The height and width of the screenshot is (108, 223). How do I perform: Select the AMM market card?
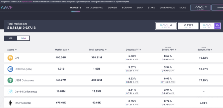coord(188,26)
